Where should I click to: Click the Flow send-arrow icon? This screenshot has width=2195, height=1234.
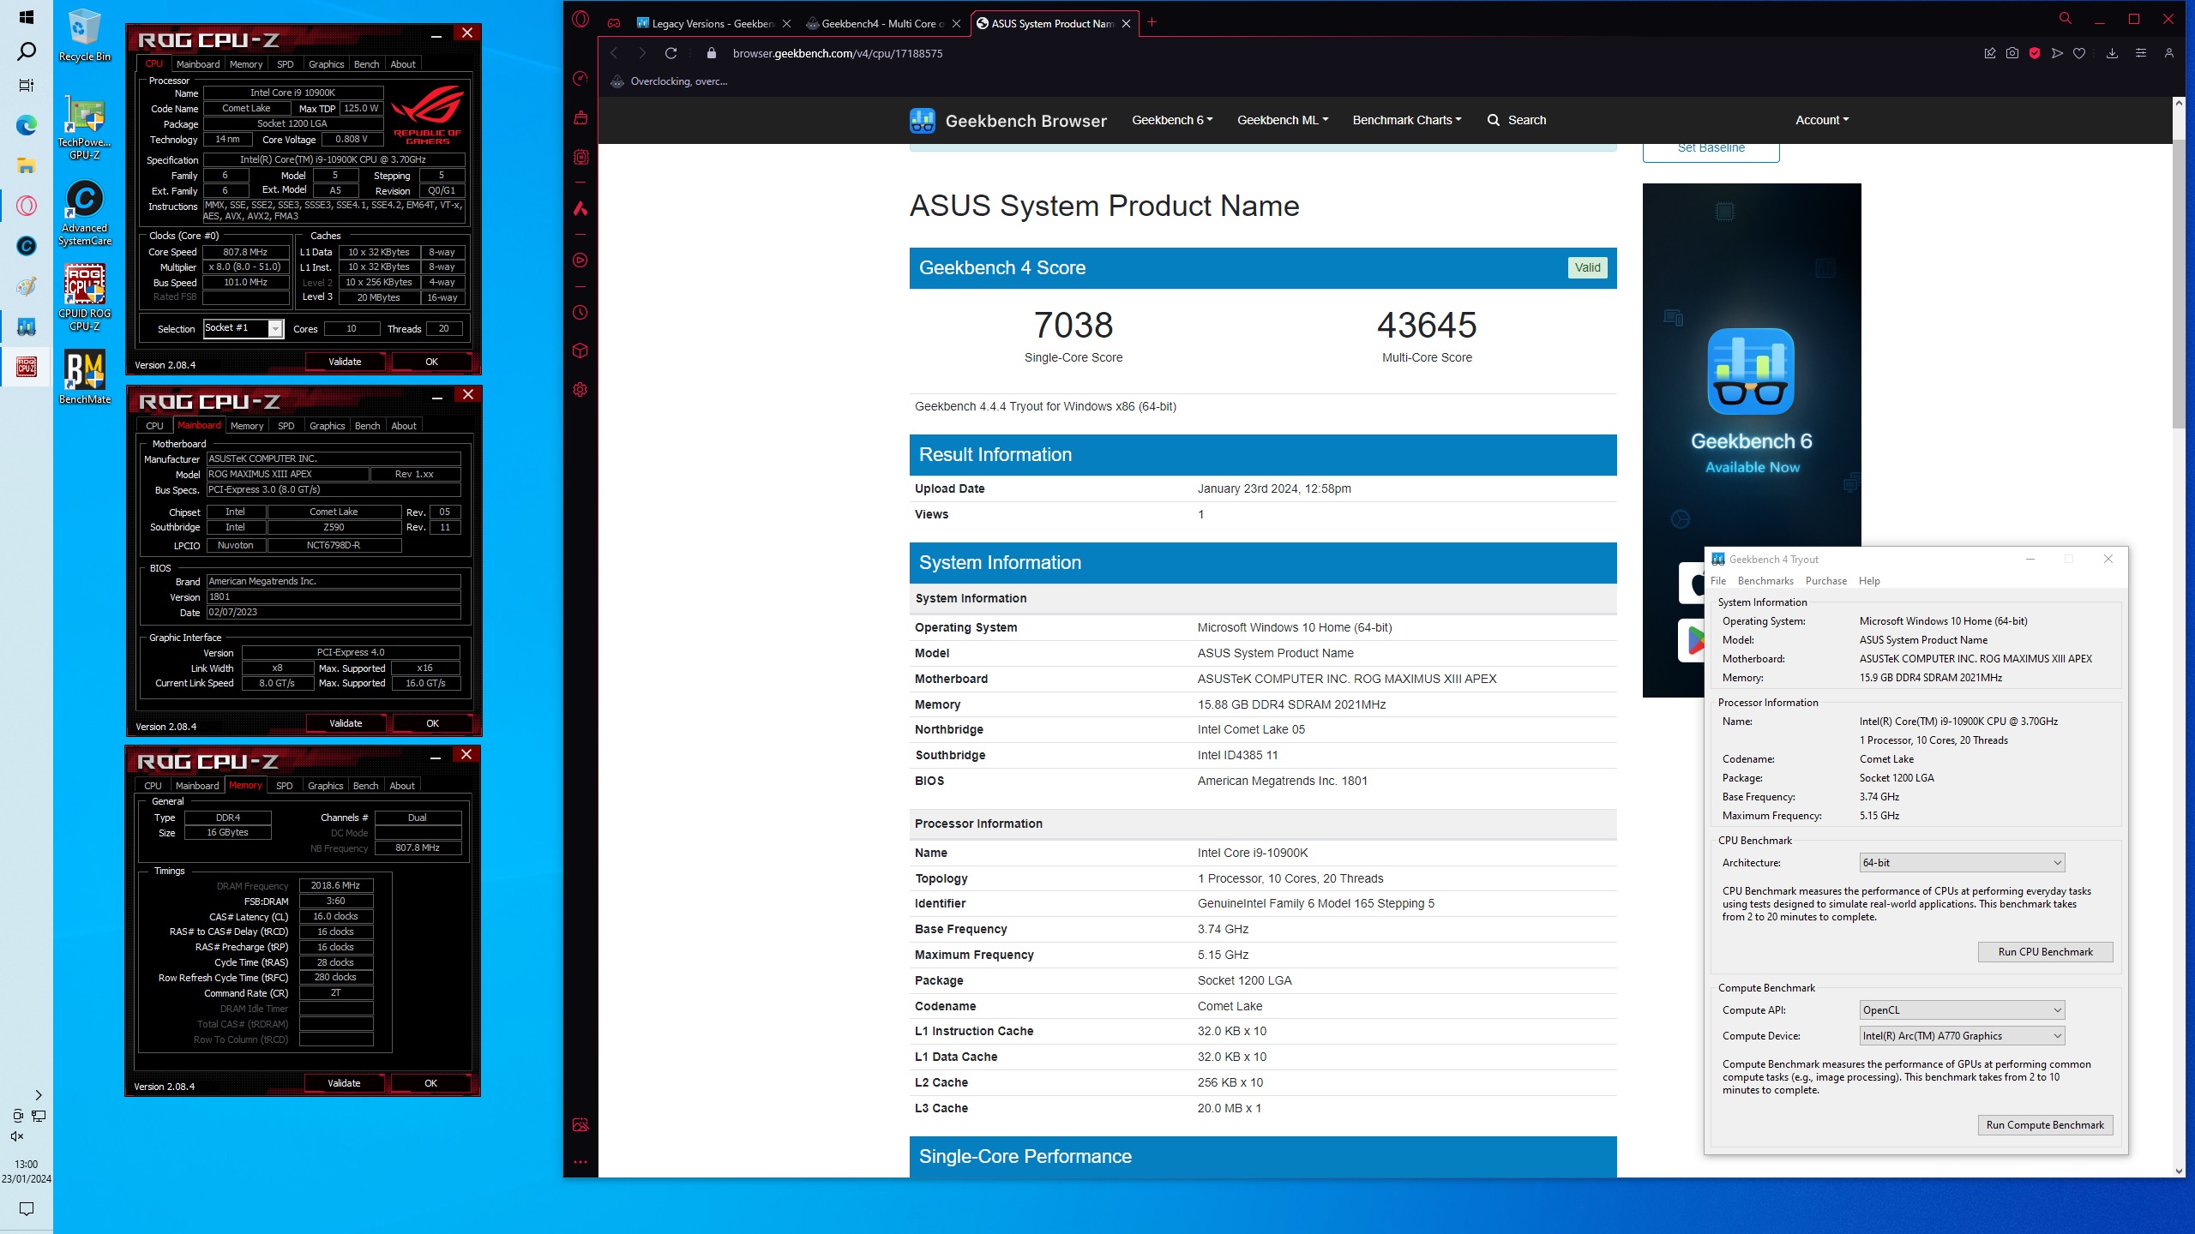click(x=2057, y=53)
